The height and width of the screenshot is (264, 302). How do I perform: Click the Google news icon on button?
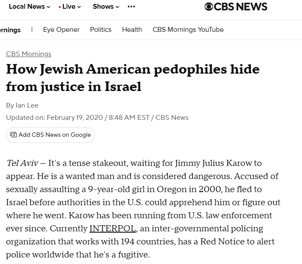(x=14, y=135)
